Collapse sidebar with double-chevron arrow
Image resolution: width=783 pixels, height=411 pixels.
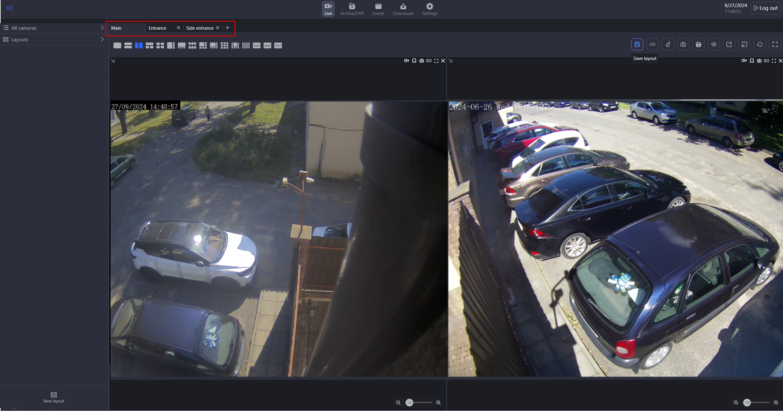point(10,8)
